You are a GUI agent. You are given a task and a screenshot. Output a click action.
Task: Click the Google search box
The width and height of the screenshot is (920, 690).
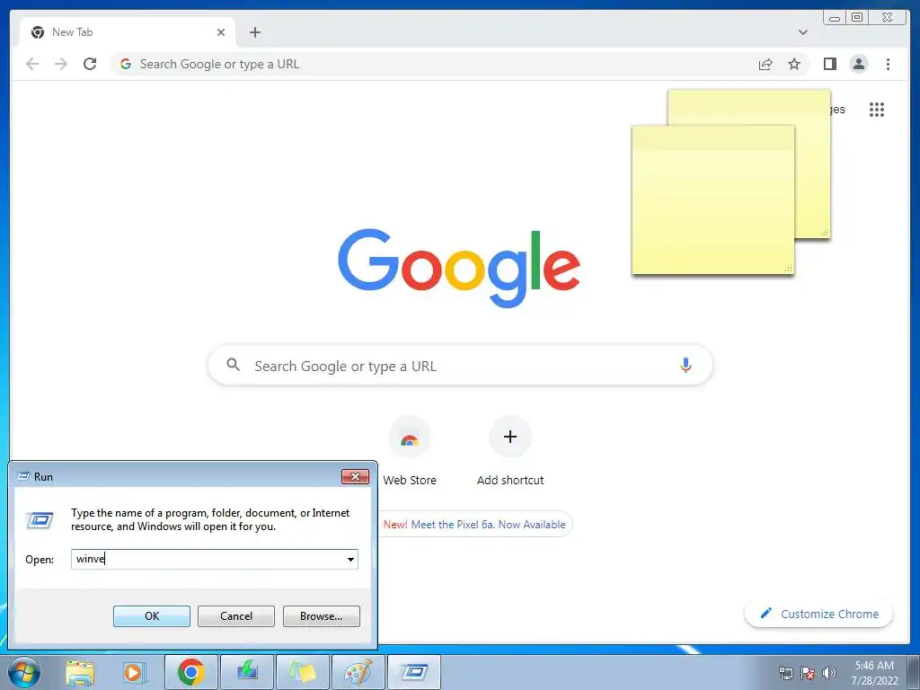[x=460, y=365]
